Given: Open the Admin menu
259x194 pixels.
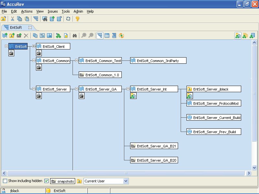Looking at the screenshot, I should [x=78, y=11].
